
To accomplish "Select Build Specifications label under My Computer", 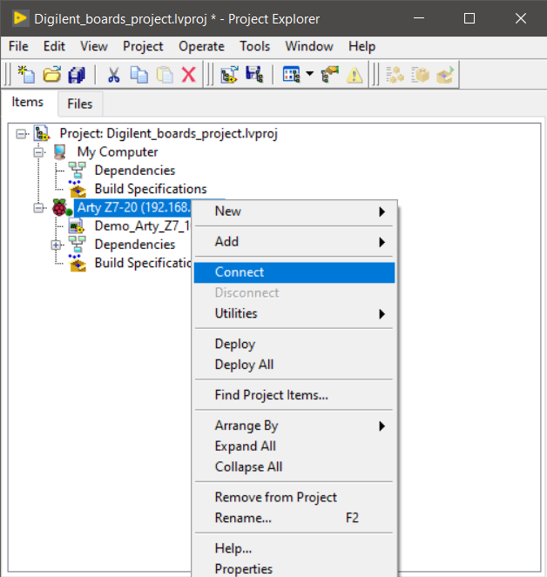I will point(151,189).
